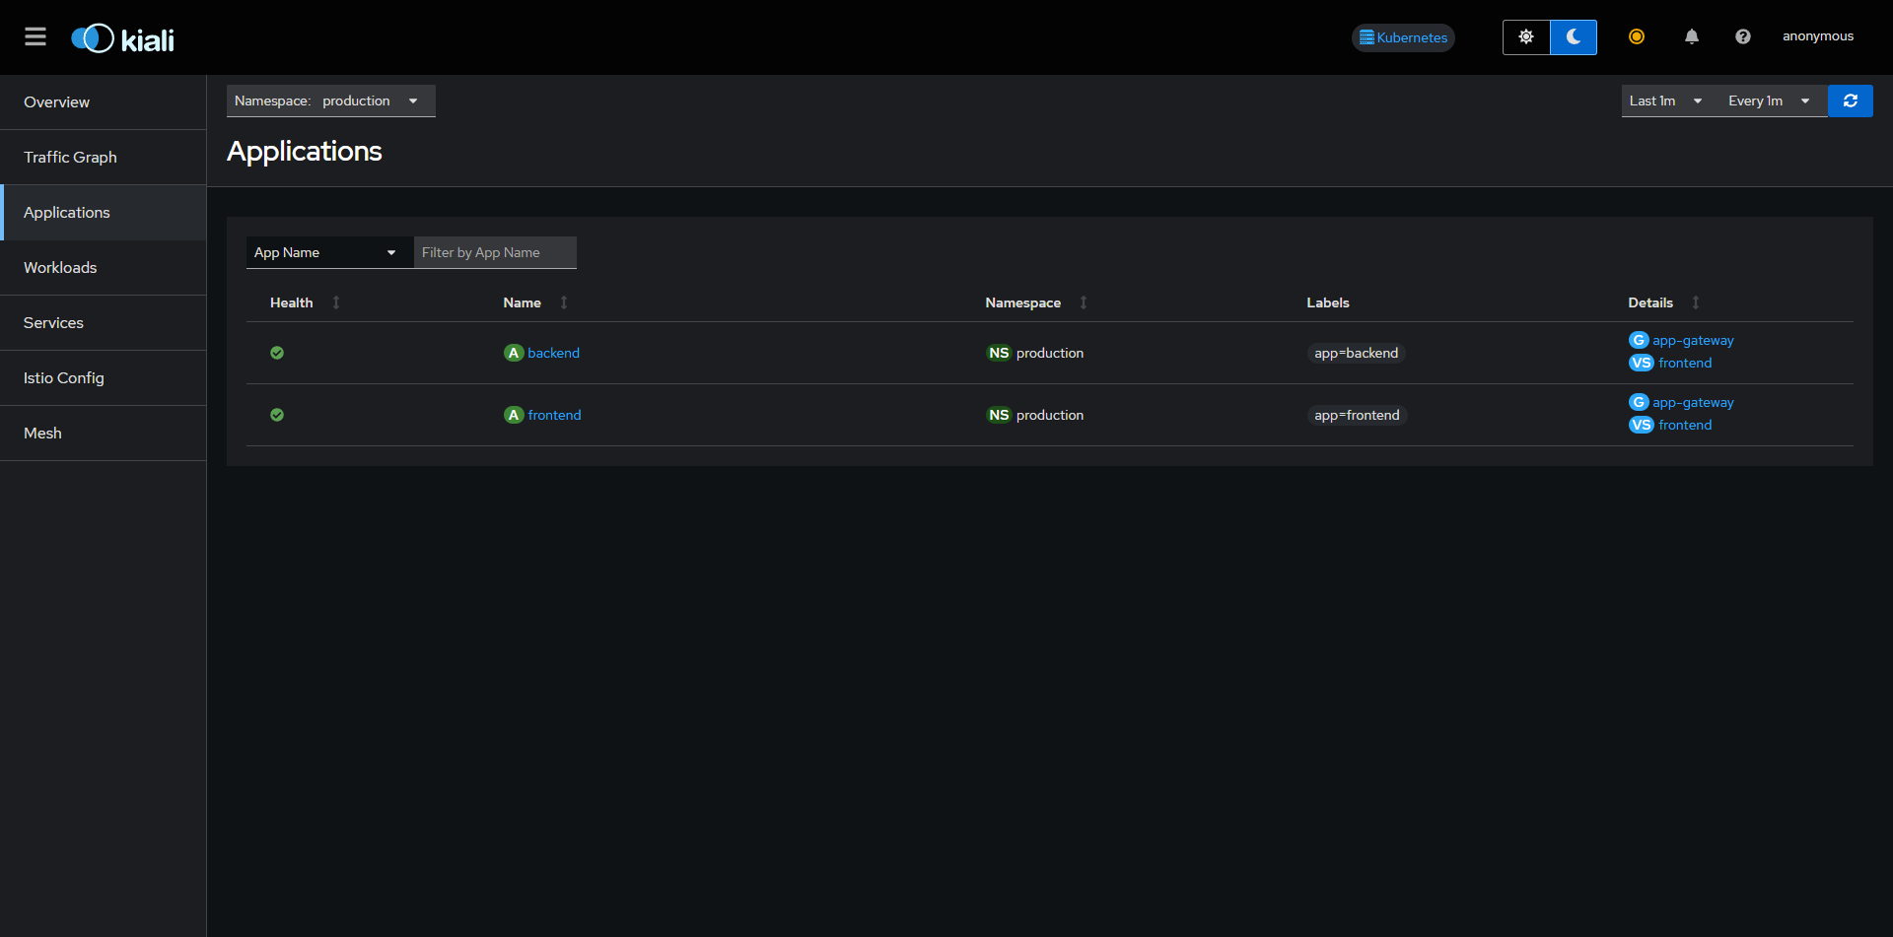Open the help question mark menu
Screen dimensions: 1893x937
(1742, 37)
